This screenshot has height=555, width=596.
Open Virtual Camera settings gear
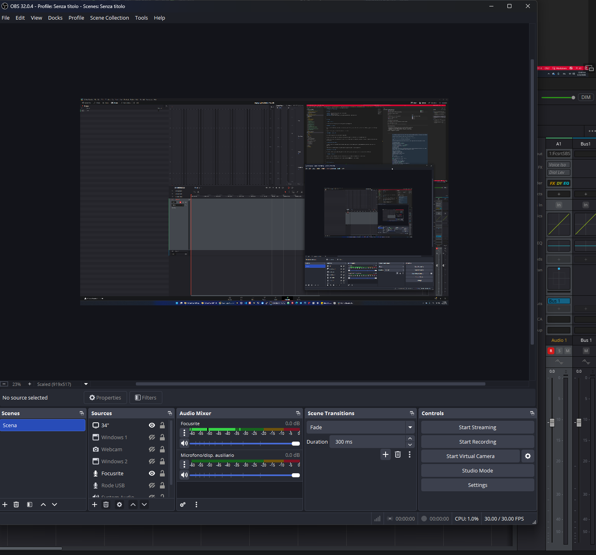[528, 456]
